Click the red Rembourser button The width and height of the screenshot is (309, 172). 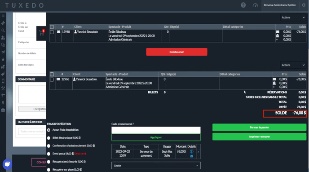(177, 52)
